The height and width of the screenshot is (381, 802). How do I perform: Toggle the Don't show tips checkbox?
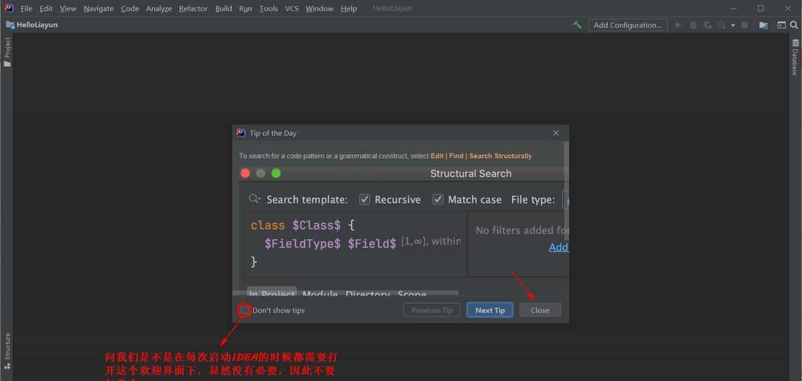244,310
